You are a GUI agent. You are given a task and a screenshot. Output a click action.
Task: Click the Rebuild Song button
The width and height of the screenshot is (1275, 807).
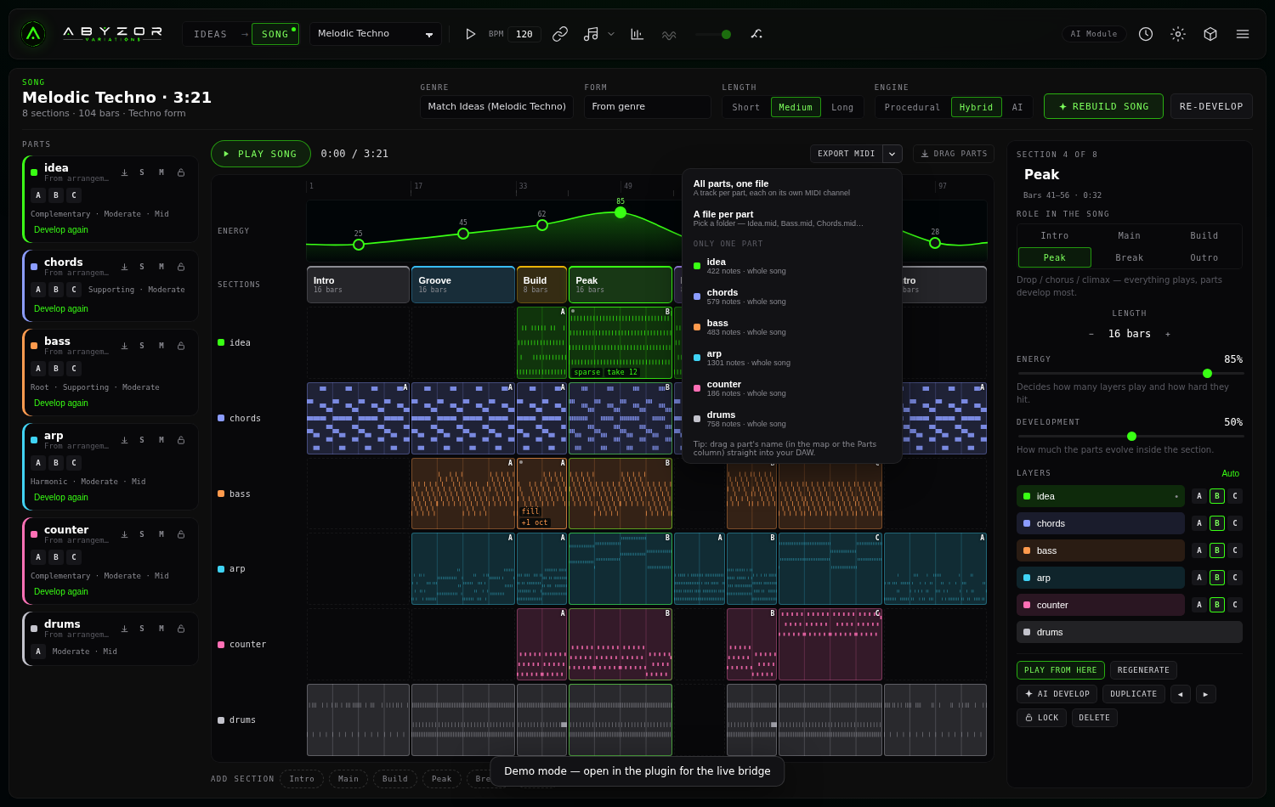tap(1103, 106)
